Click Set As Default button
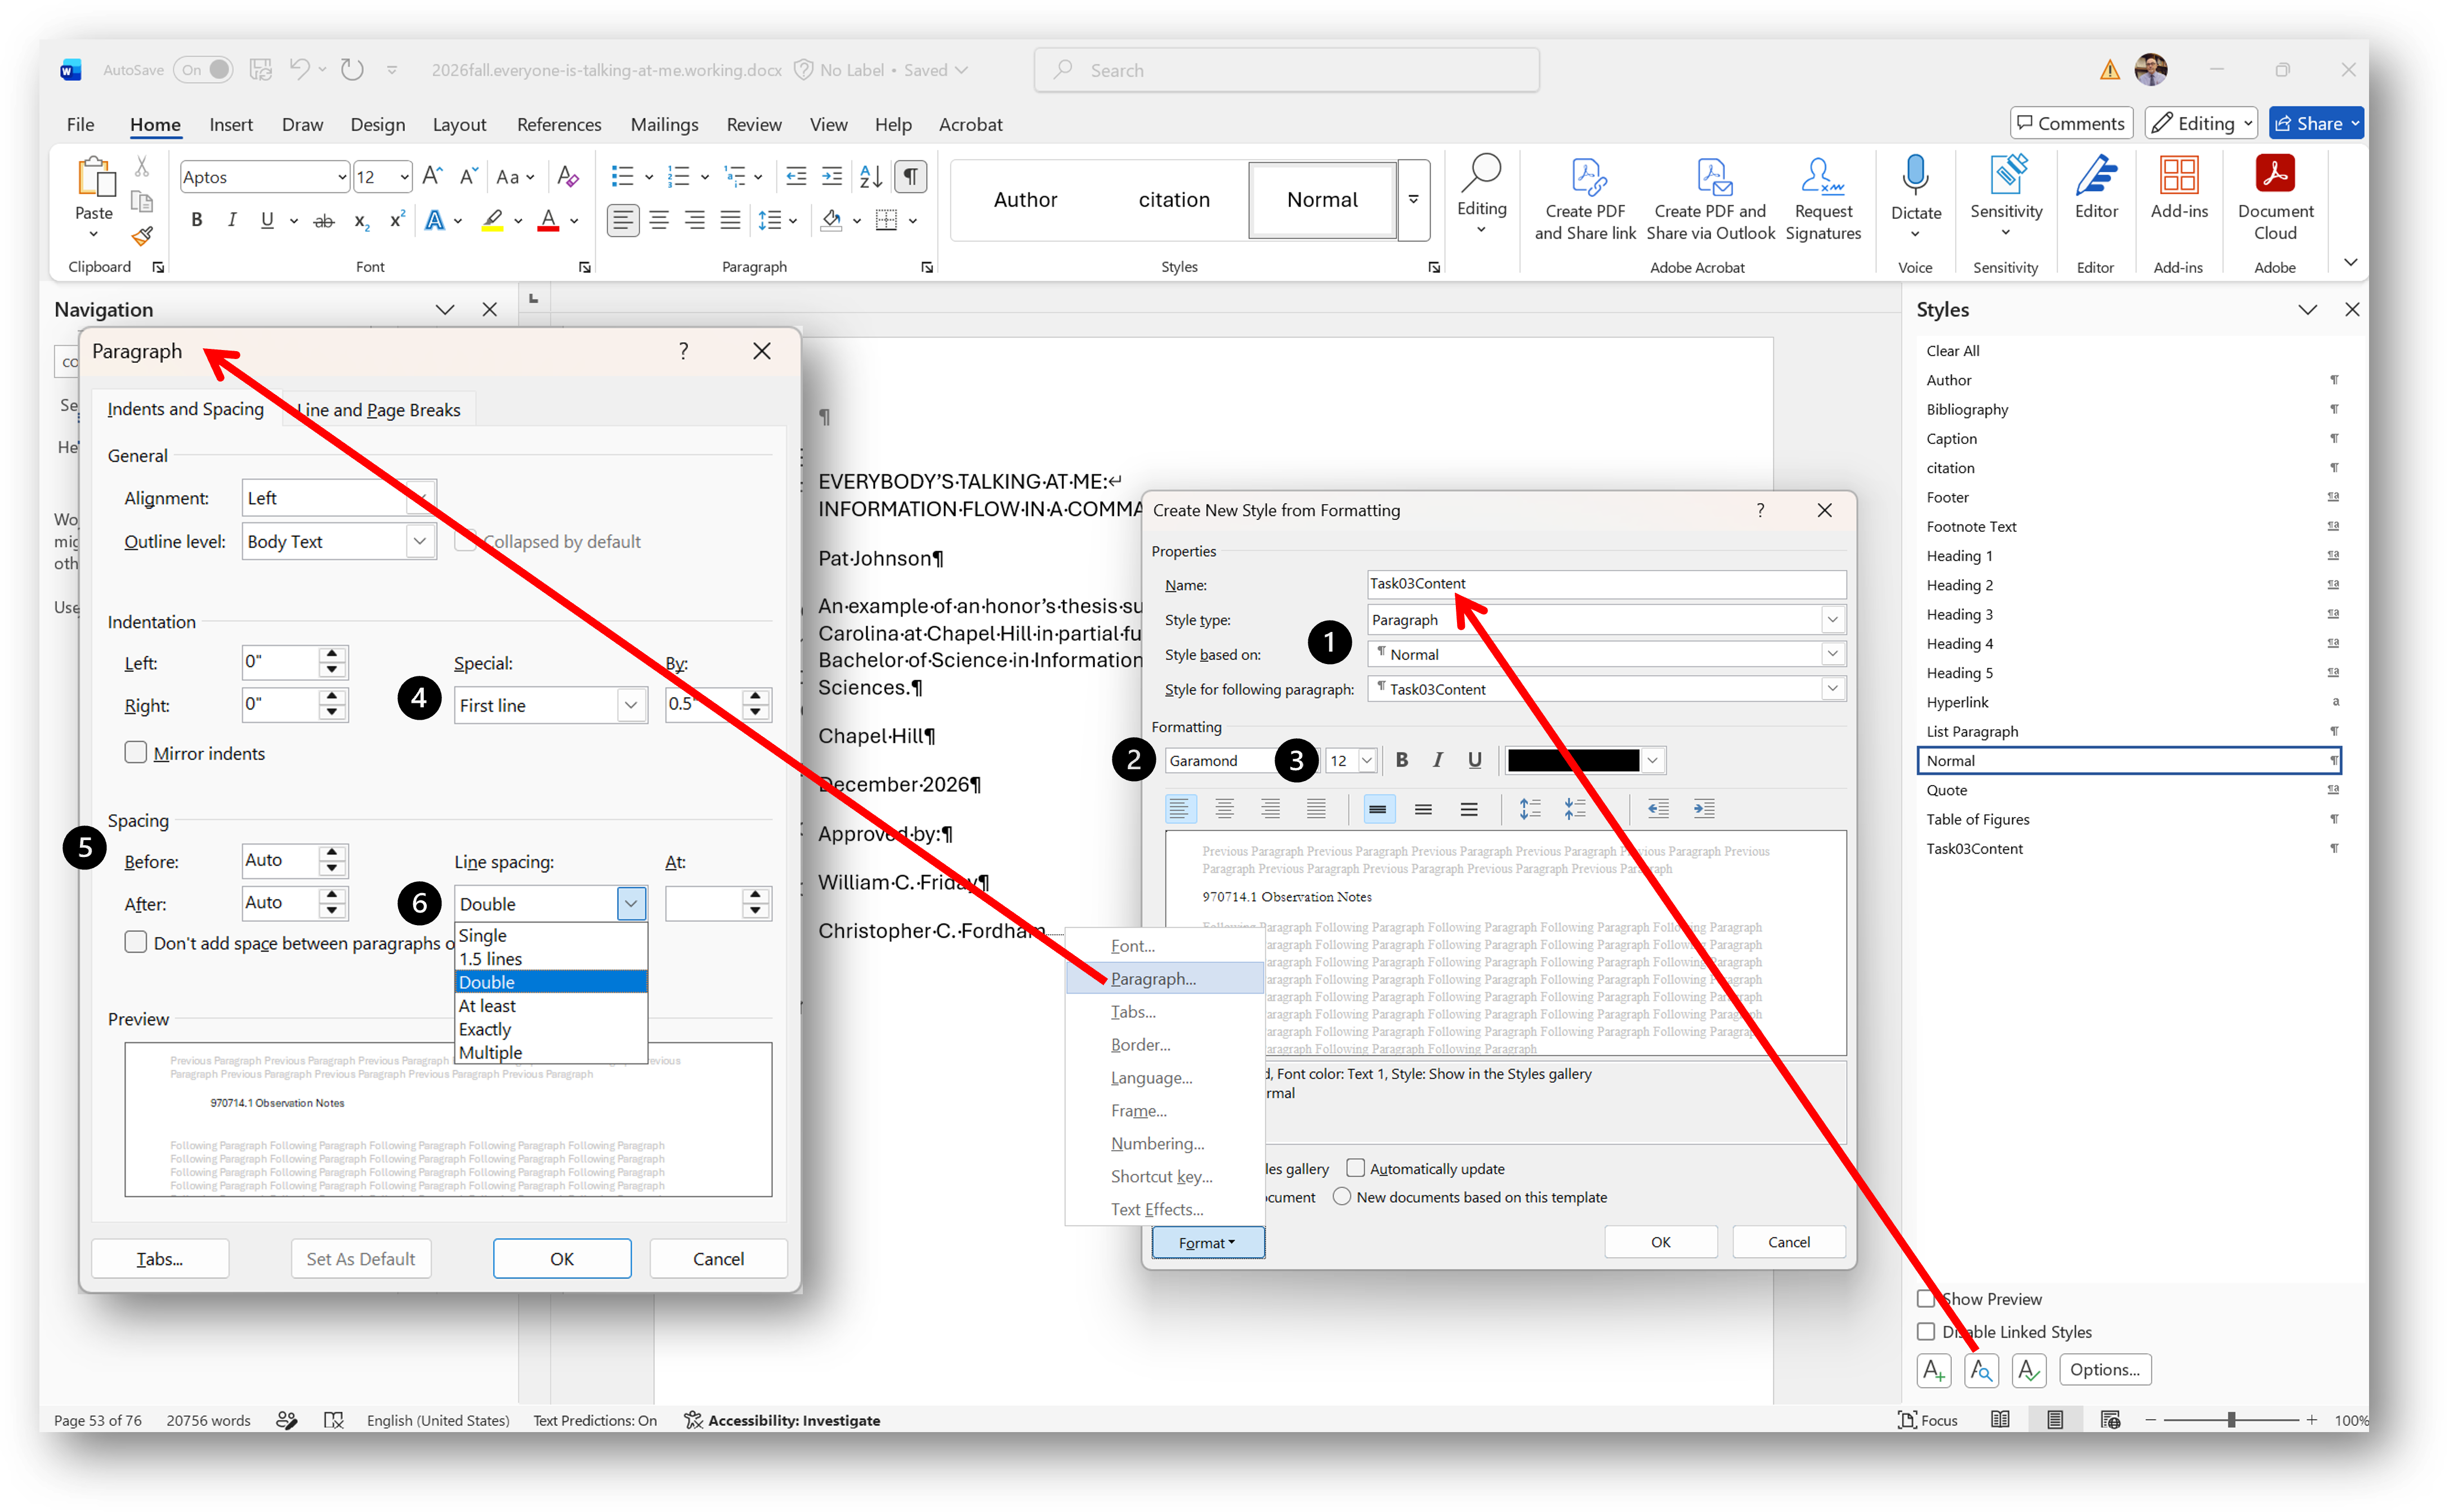Image resolution: width=2449 pixels, height=1512 pixels. pos(360,1259)
